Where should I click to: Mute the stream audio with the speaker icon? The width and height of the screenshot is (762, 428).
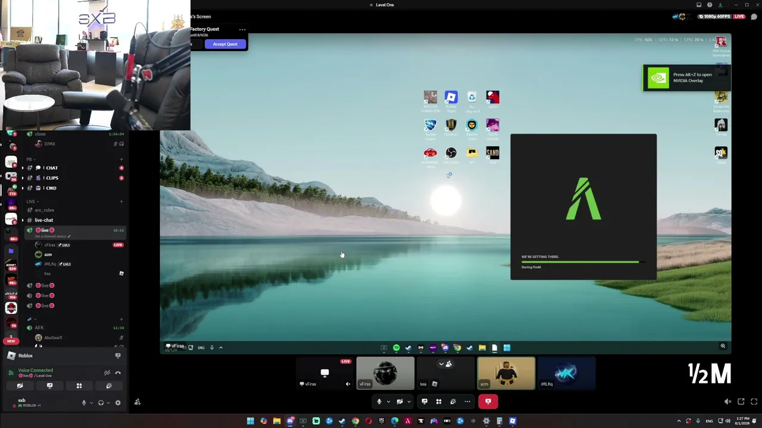click(x=727, y=402)
